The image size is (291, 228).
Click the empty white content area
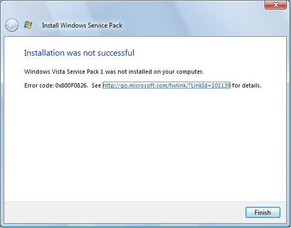point(145,145)
